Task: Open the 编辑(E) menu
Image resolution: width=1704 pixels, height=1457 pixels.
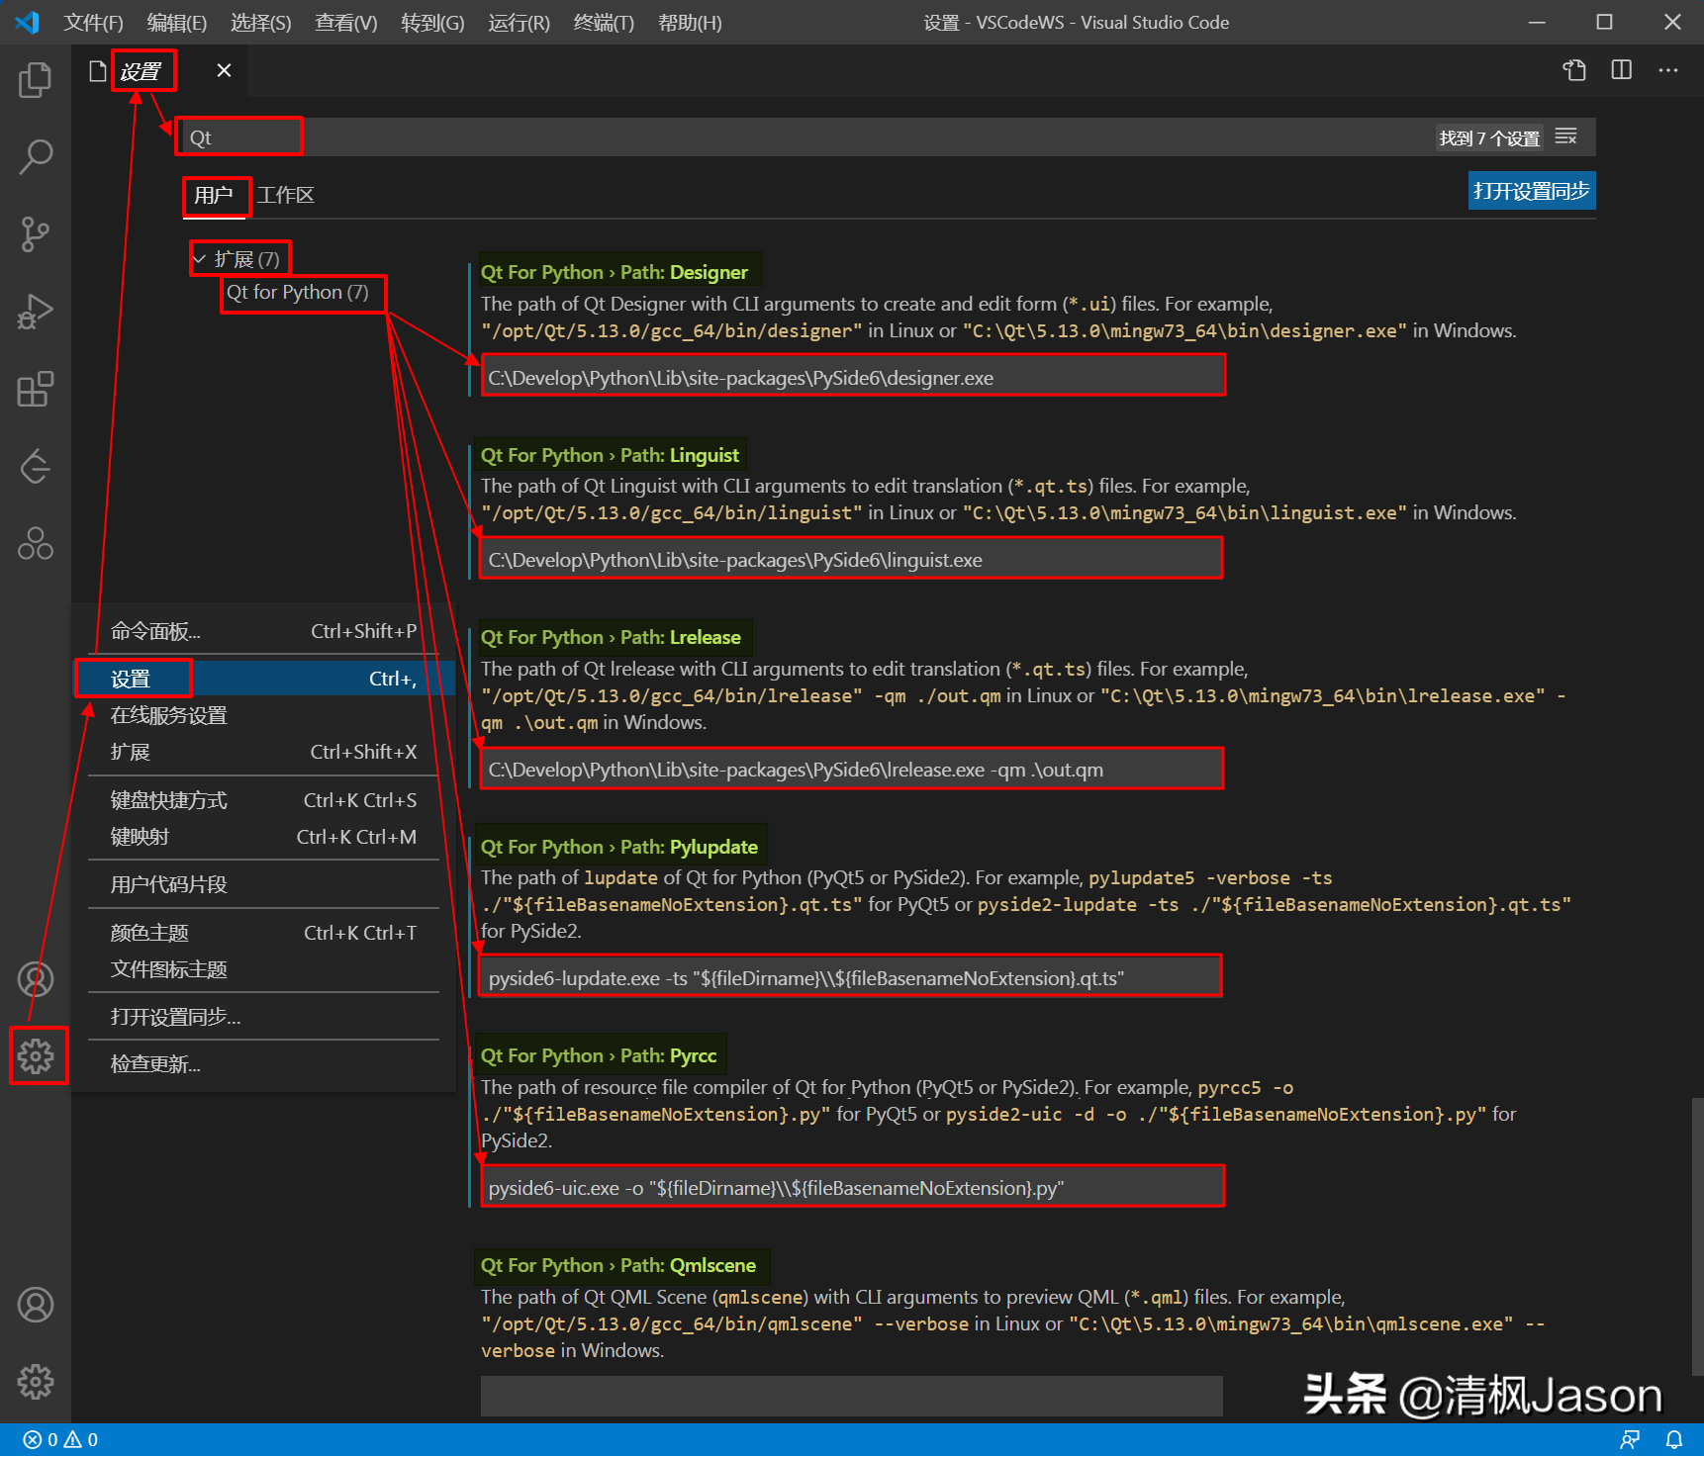Action: tap(176, 22)
